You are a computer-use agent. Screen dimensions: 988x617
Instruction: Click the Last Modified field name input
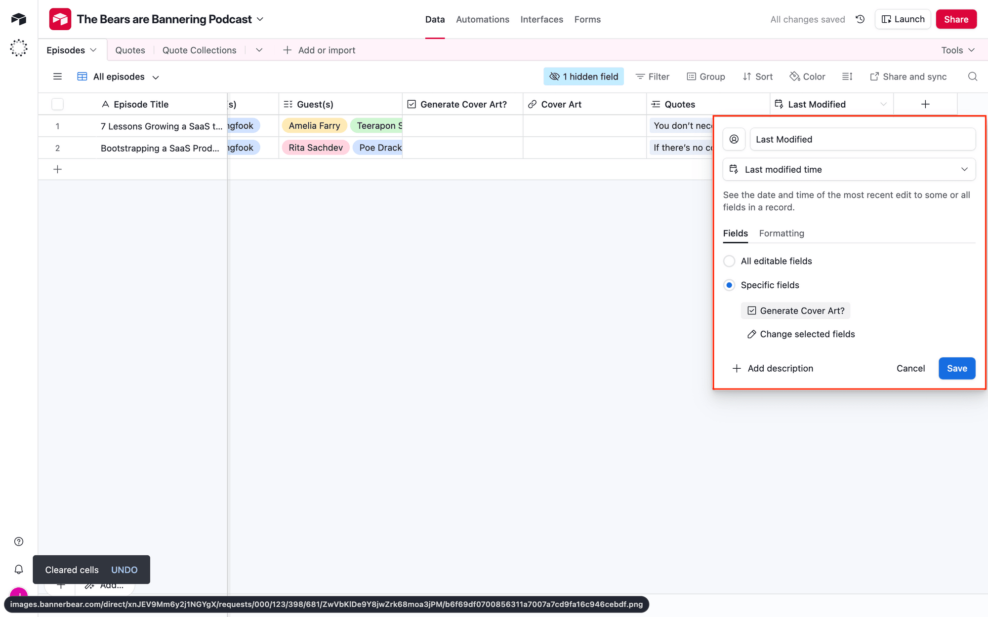(862, 139)
